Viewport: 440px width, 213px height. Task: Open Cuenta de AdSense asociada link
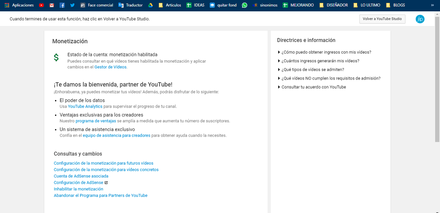tap(81, 176)
